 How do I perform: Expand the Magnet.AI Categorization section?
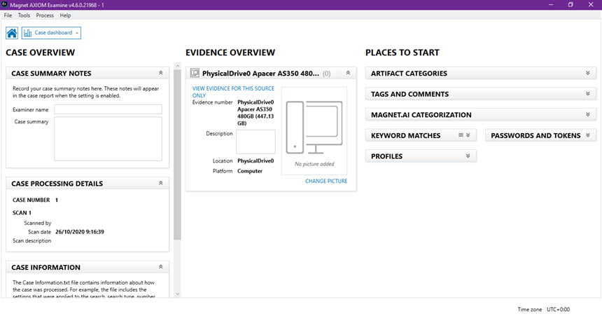[588, 114]
